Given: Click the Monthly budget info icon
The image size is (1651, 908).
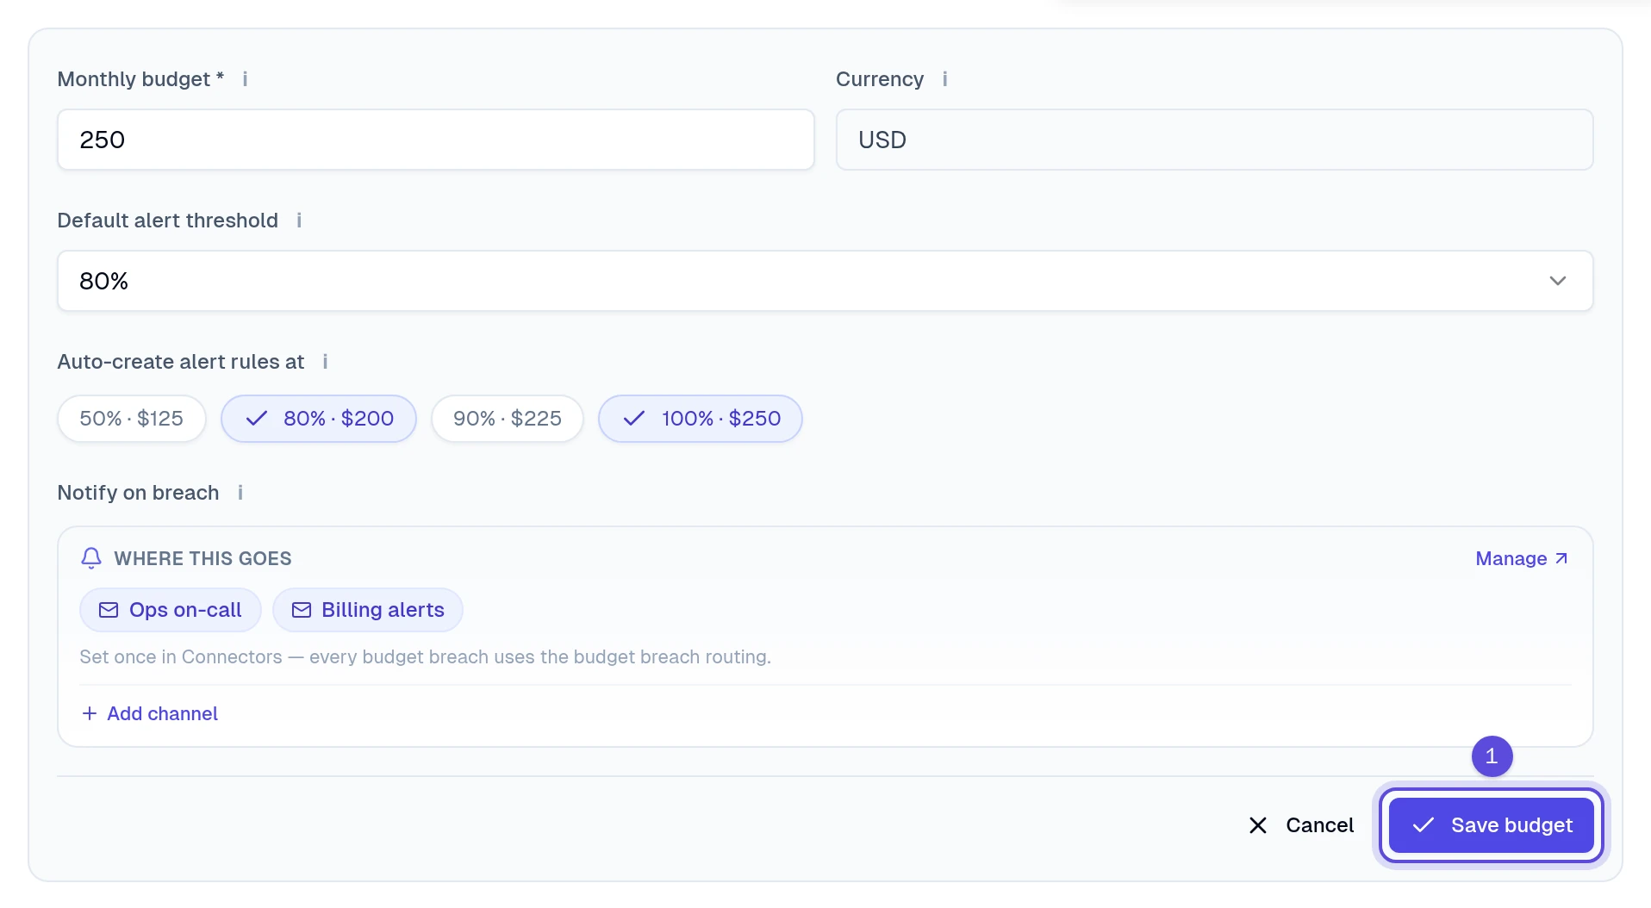Looking at the screenshot, I should (x=245, y=79).
